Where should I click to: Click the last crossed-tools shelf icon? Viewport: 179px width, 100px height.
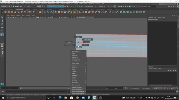click(144, 12)
